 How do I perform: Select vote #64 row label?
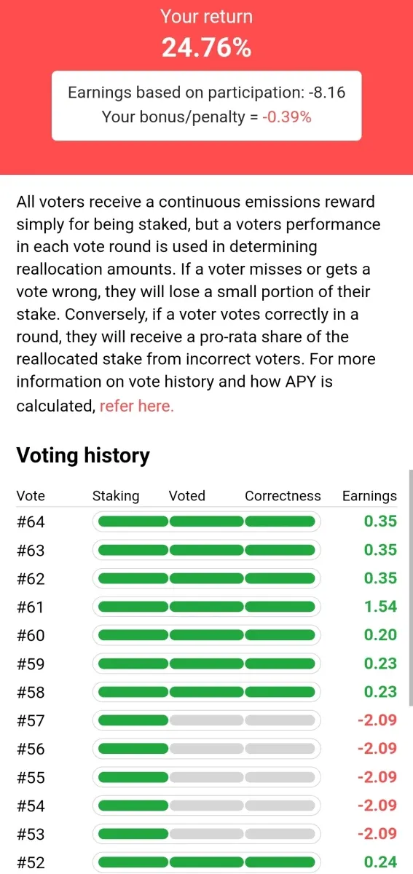tap(31, 521)
